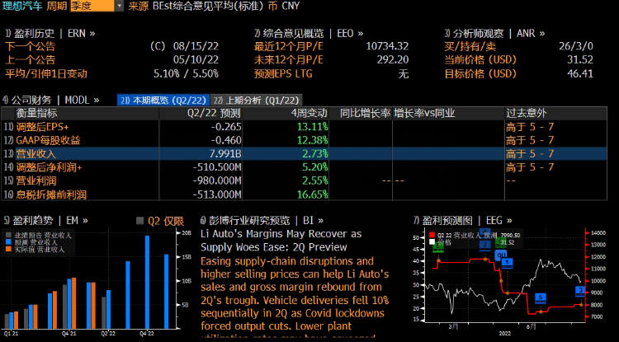Click the blue 预测 营业收入 legend swatch
This screenshot has height=342, width=619.
(9, 242)
